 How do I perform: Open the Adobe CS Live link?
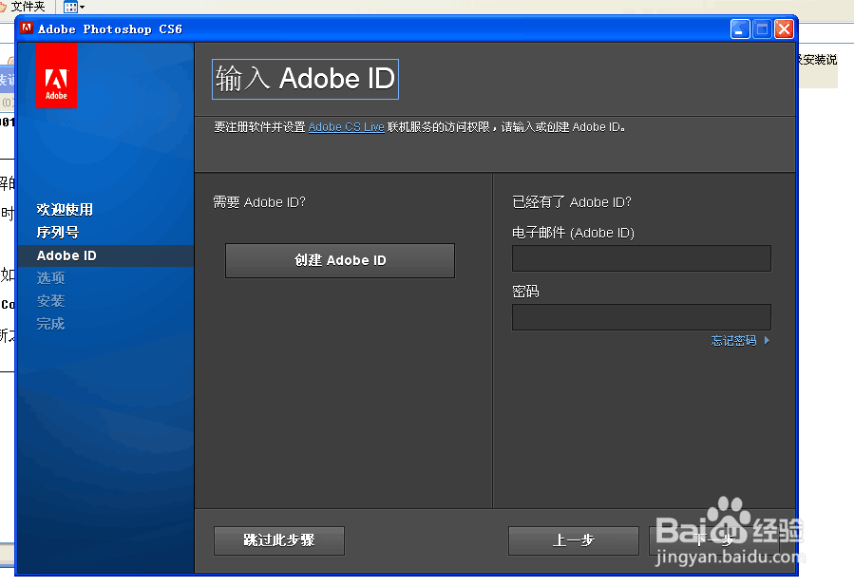[x=347, y=127]
